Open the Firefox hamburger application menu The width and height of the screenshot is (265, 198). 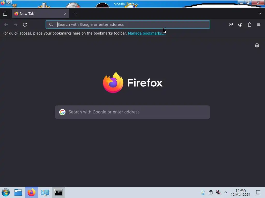point(259,24)
